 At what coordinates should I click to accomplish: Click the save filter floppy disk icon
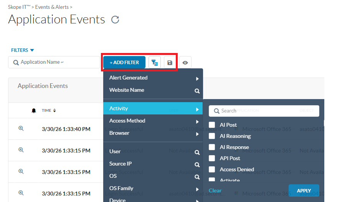point(170,62)
